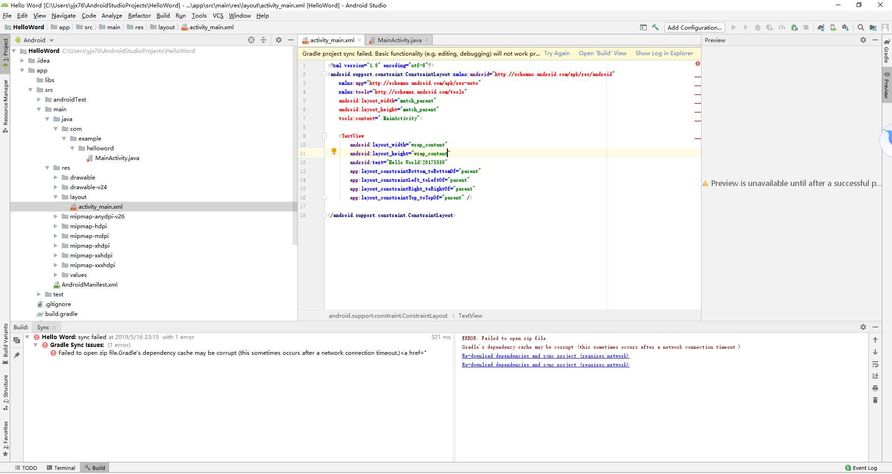Open the Navigate menu

click(x=64, y=15)
